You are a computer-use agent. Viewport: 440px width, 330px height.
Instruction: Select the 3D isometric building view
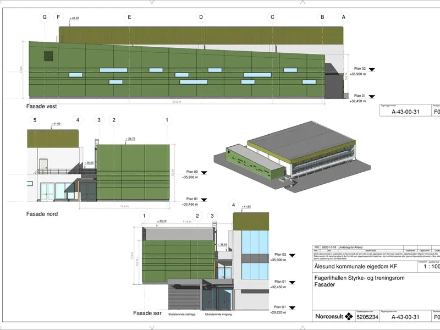pos(292,157)
